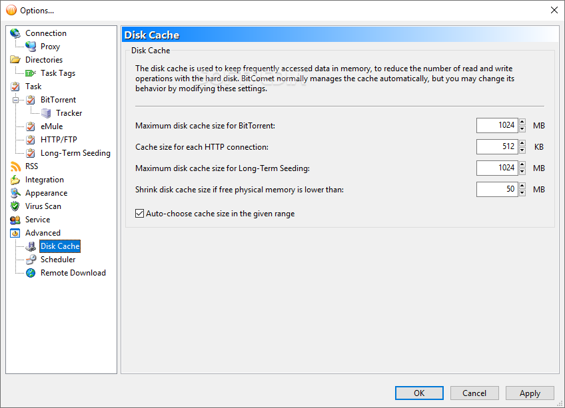
Task: Decrease HTTP connection cache size
Action: point(522,150)
